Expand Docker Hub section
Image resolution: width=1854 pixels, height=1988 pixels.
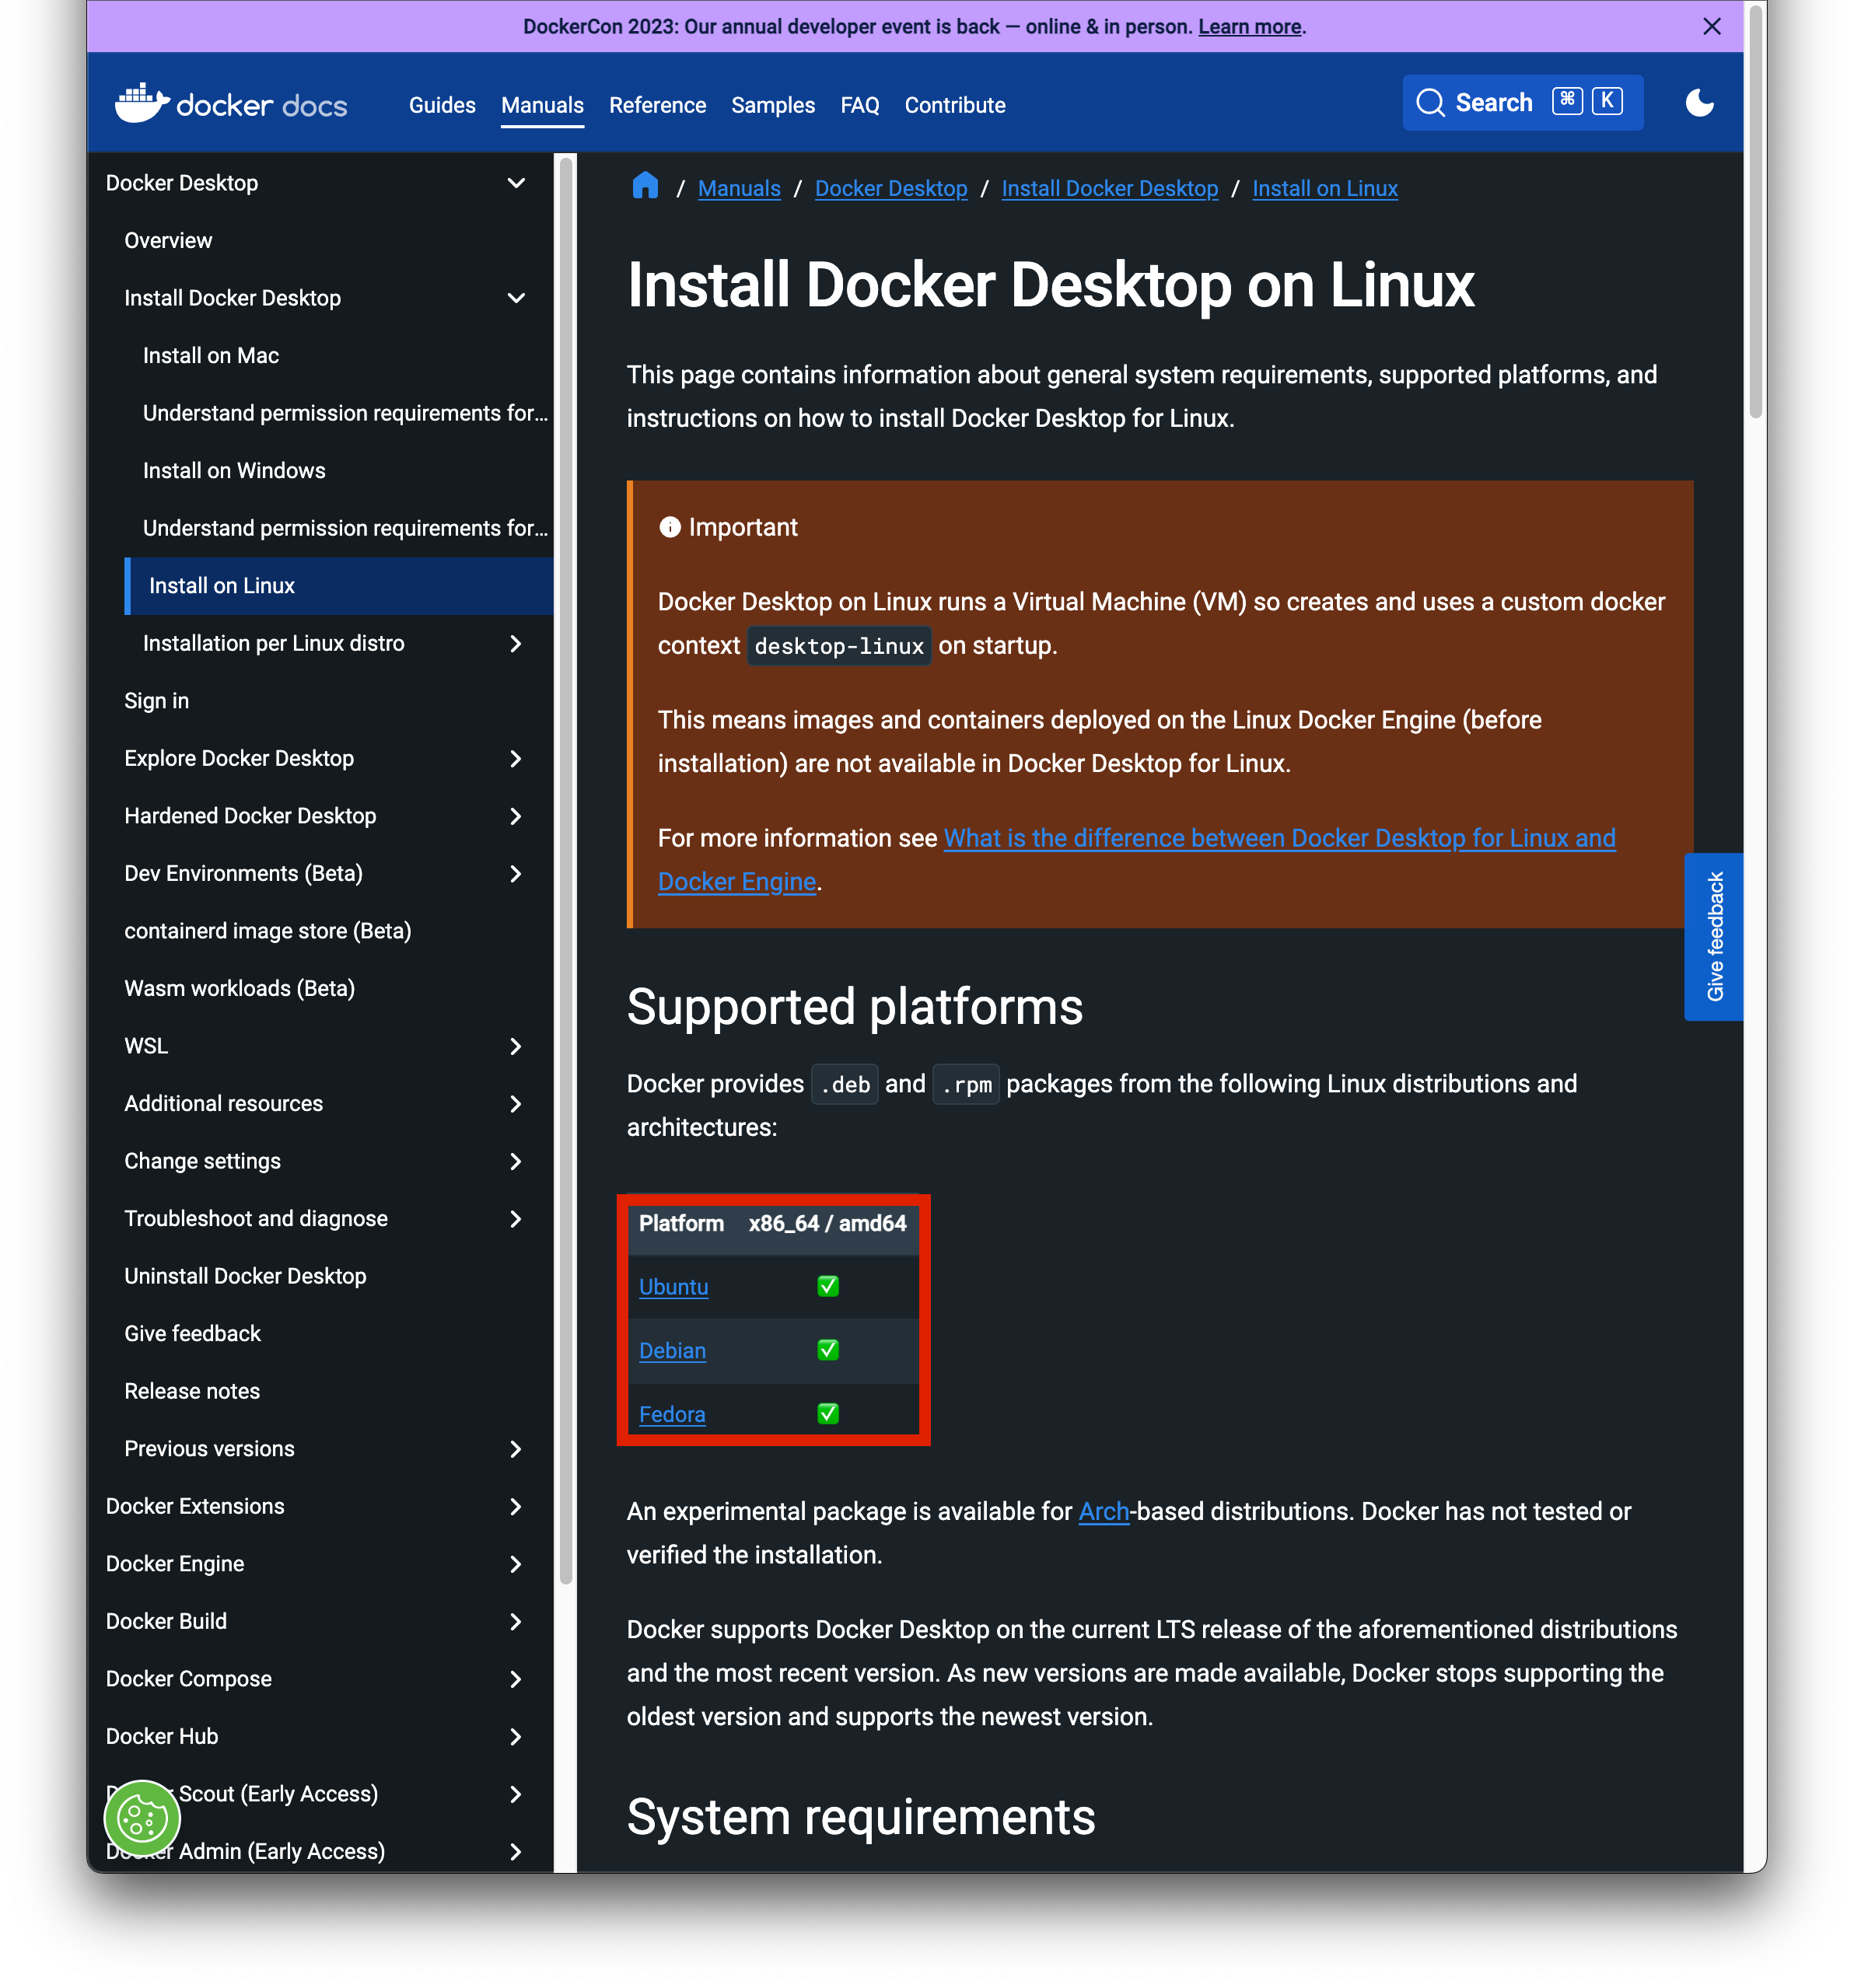[516, 1736]
